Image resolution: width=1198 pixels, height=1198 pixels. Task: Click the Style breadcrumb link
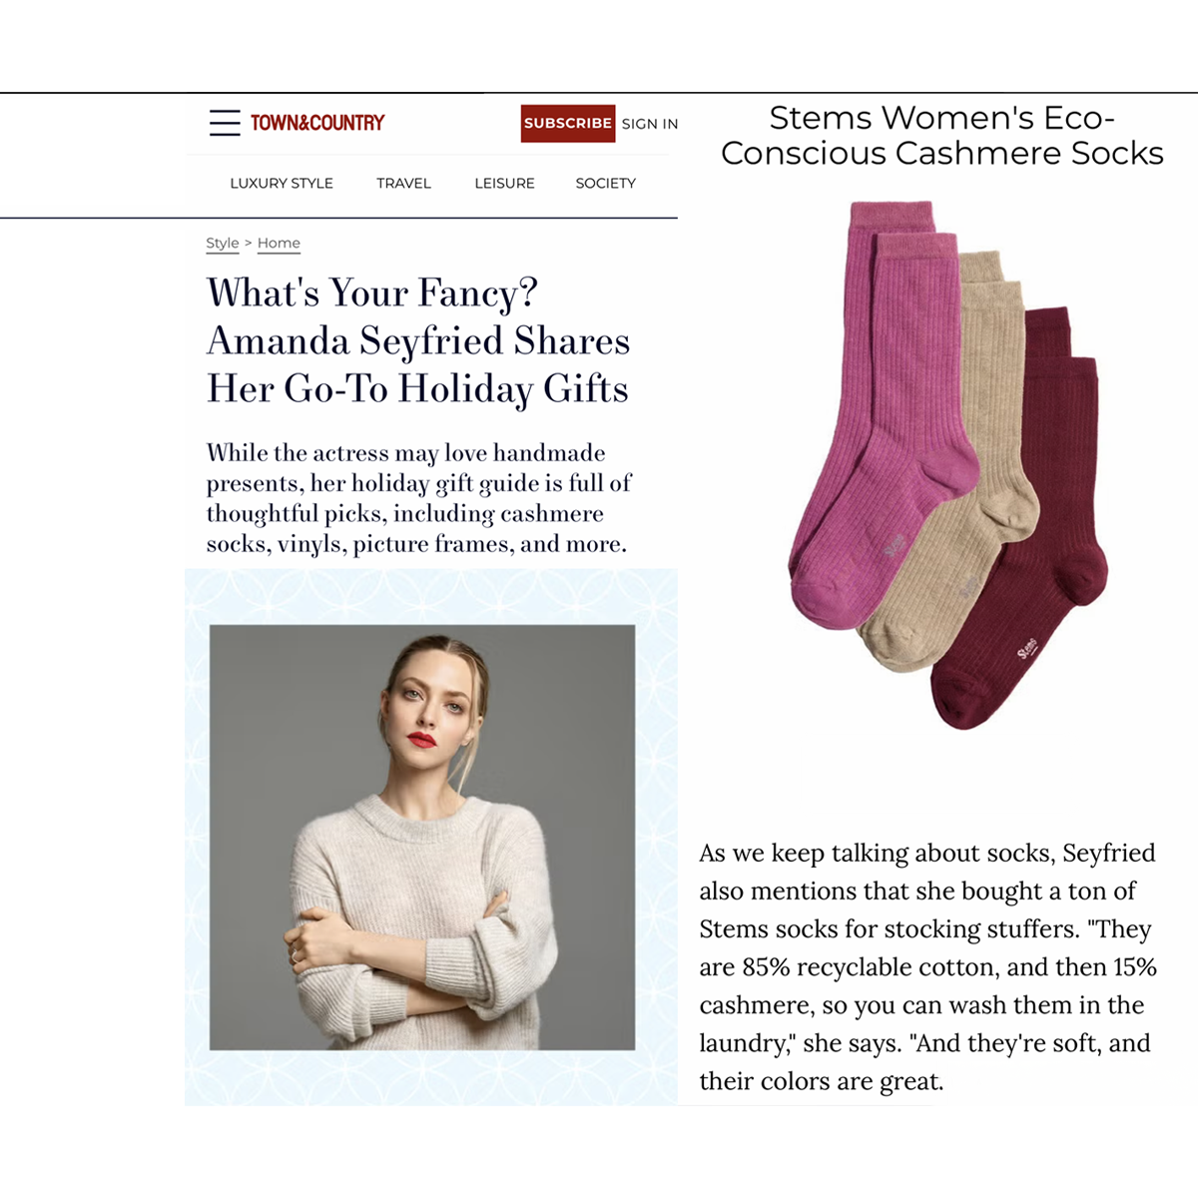click(222, 243)
